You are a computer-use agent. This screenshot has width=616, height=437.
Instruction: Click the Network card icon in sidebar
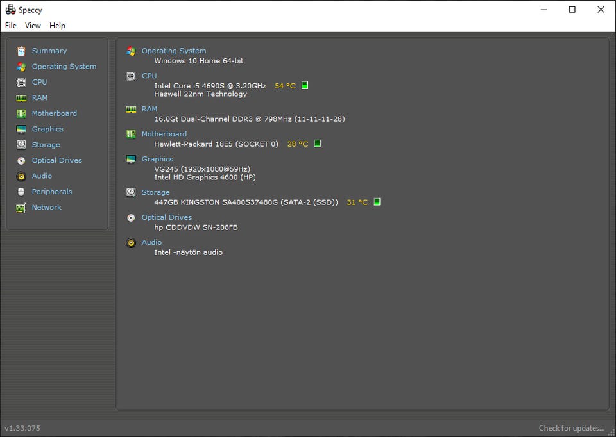pos(21,208)
